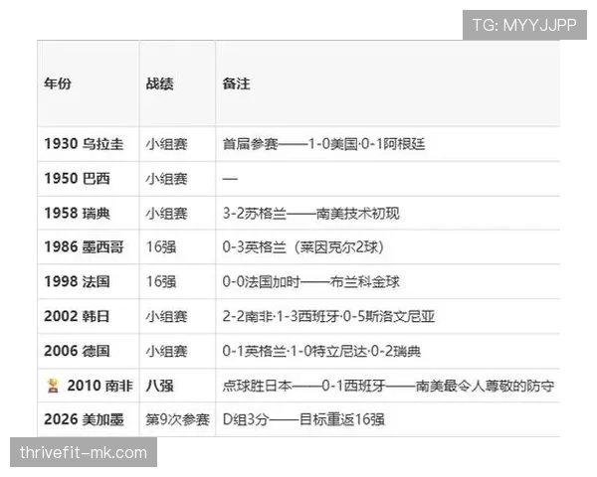Viewport: 597px width, 477px height.
Task: Click note 首届参赛——1-0美国·0-1阿根廷
Action: click(323, 144)
